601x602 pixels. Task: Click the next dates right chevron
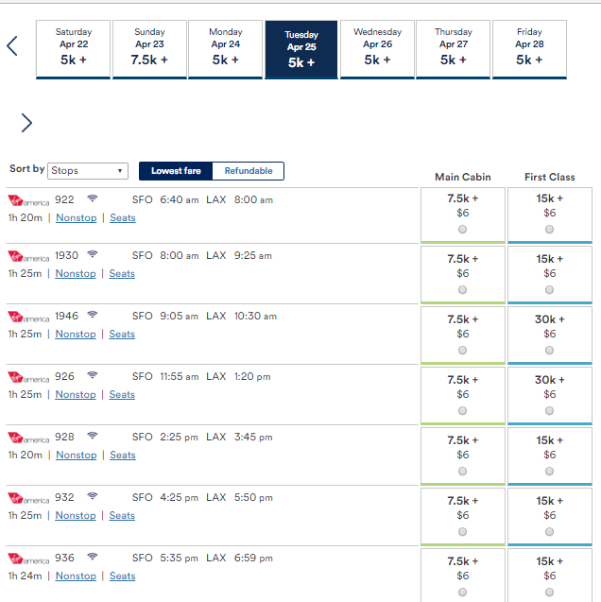coord(26,123)
